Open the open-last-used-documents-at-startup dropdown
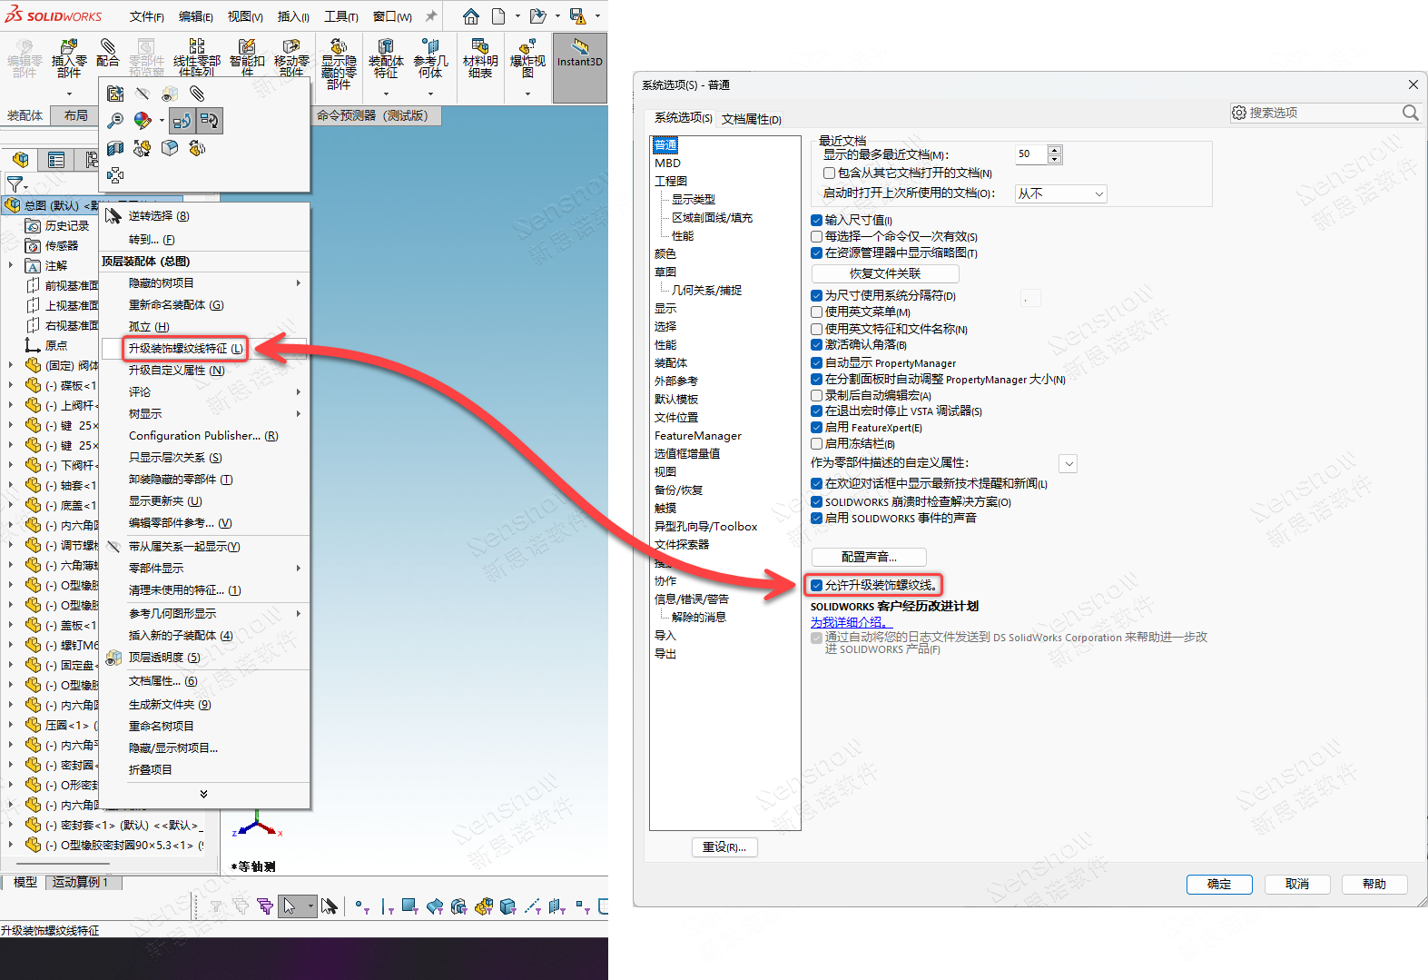 [1060, 193]
